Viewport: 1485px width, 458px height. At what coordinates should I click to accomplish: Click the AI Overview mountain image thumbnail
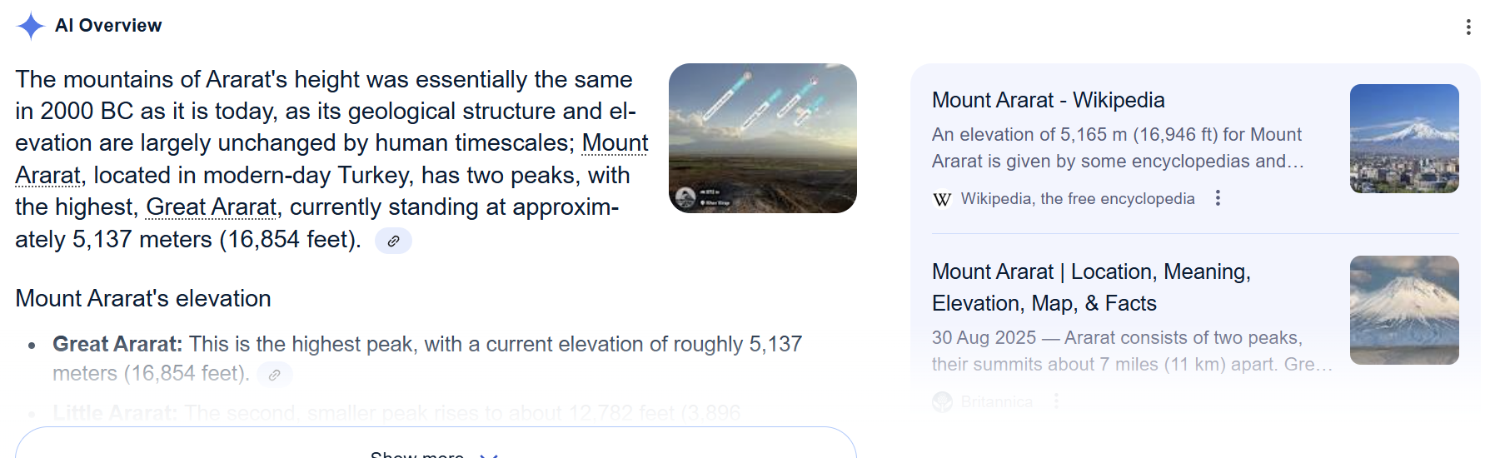tap(762, 138)
